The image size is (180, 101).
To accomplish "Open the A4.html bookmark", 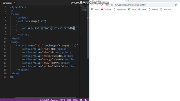I will (x=153, y=9).
